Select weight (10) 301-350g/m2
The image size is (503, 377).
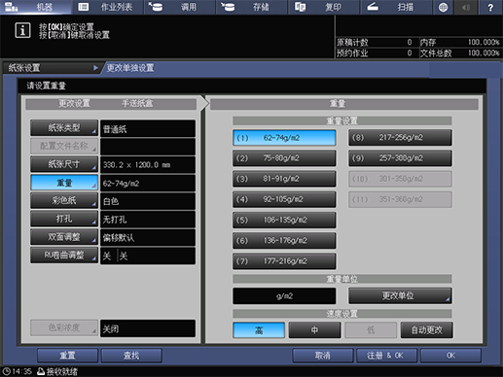point(400,179)
